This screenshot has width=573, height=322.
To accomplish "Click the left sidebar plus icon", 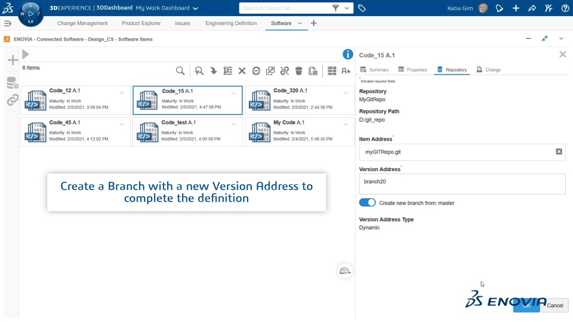I will point(13,60).
